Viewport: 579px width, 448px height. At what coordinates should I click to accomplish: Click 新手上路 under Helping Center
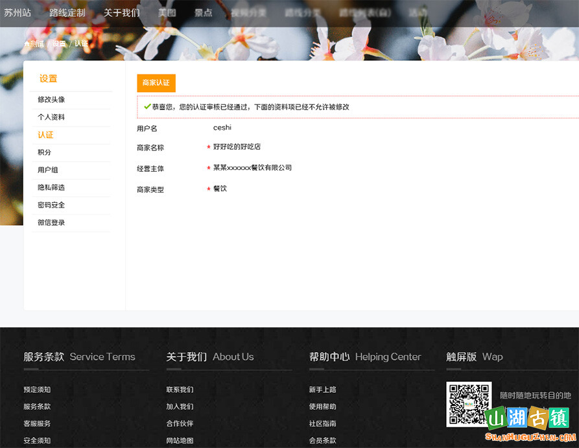click(x=321, y=389)
